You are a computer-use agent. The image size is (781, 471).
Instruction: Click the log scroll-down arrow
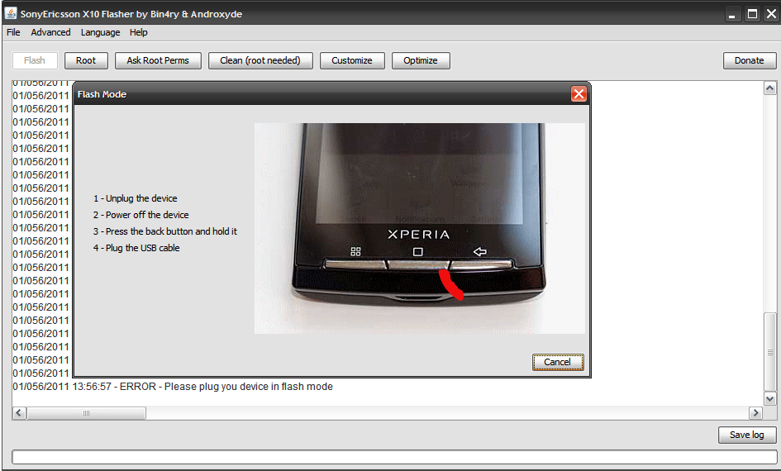click(770, 399)
